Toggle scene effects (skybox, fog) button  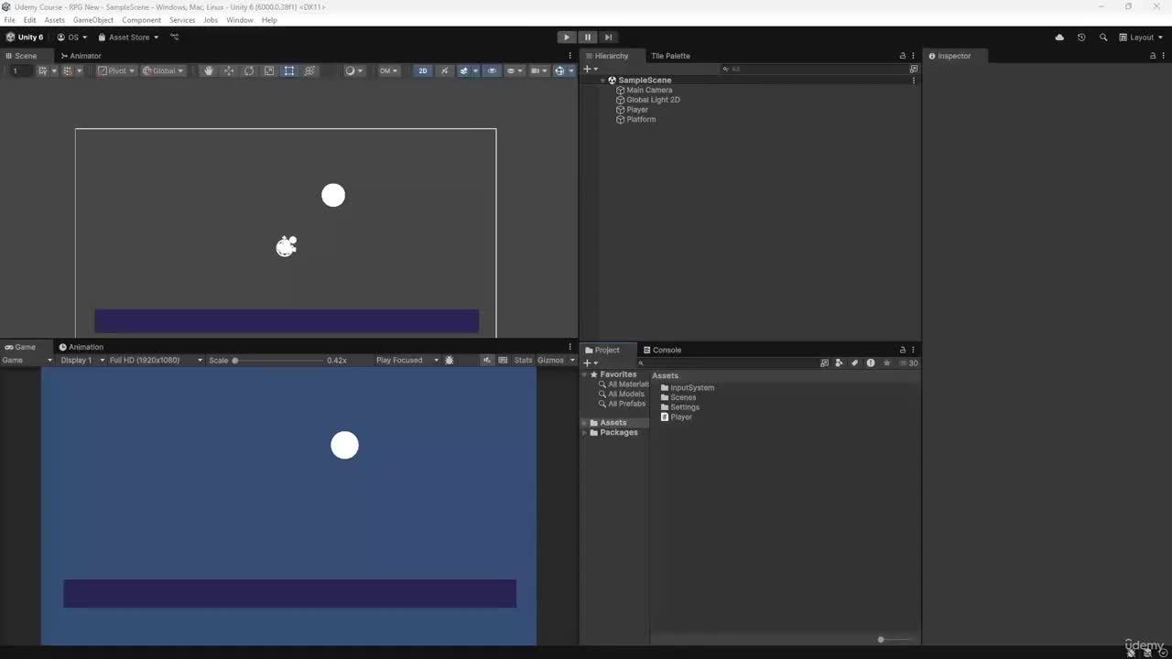click(x=466, y=70)
